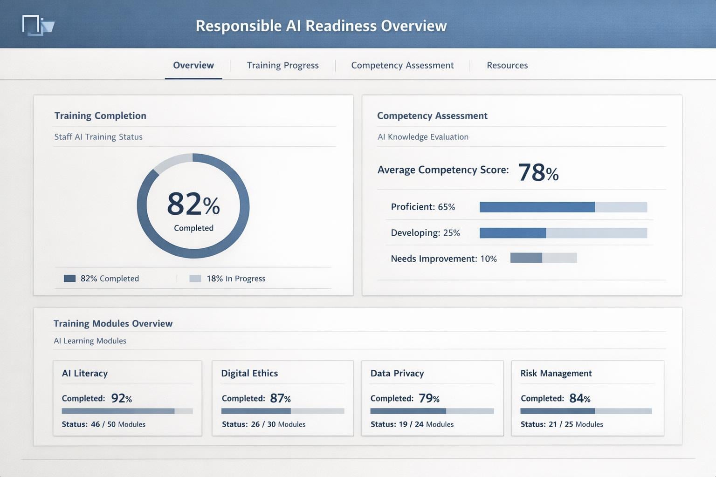Click the dashboard logo icon in header
The width and height of the screenshot is (716, 477).
38,26
